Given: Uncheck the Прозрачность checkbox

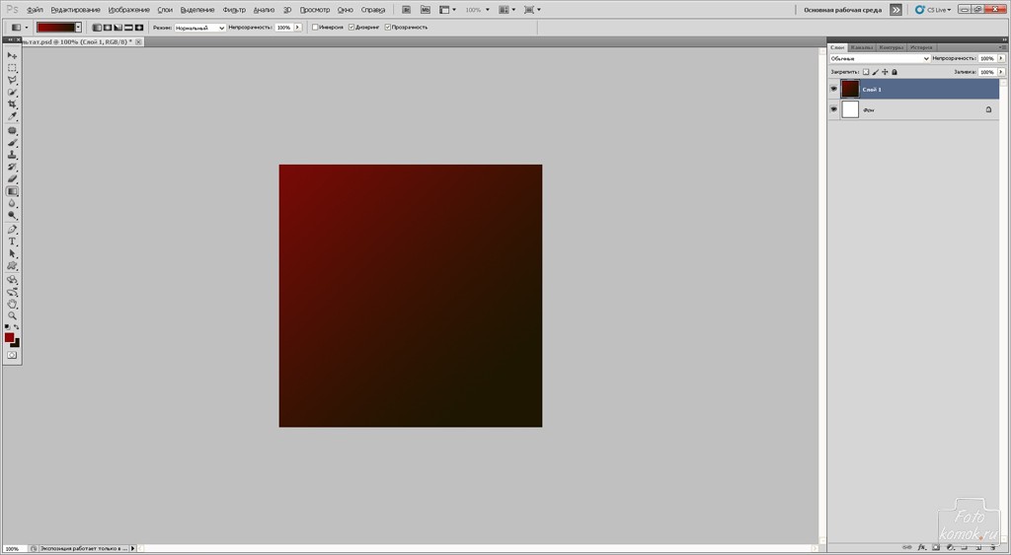Looking at the screenshot, I should pos(387,28).
